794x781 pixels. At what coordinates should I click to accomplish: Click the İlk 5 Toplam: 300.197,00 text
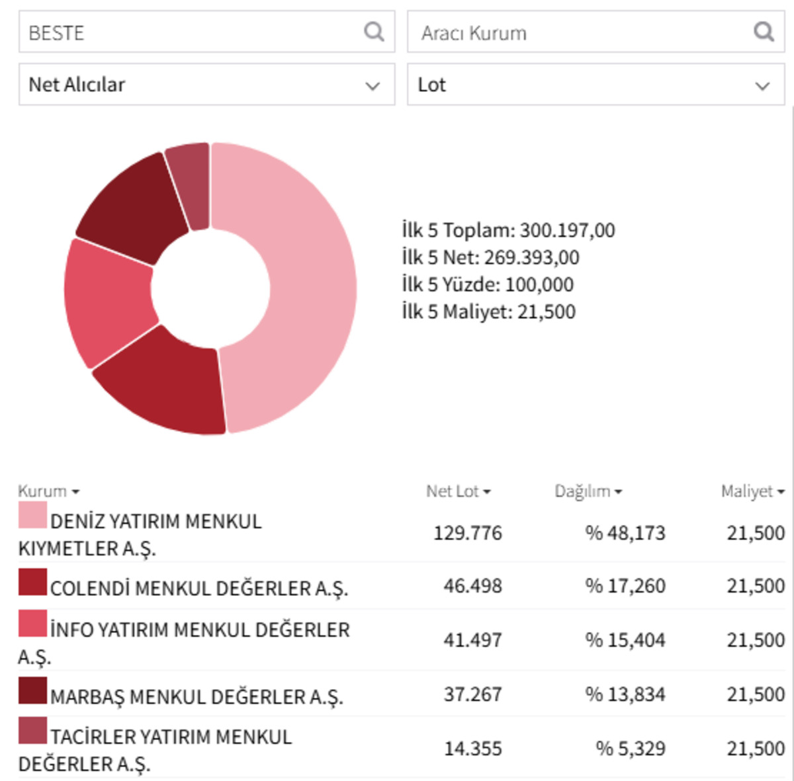[508, 230]
